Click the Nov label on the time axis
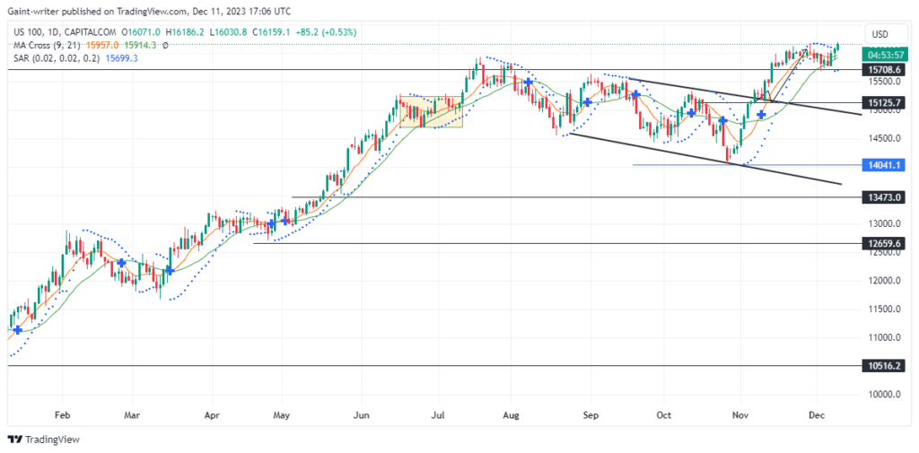919x453 pixels. [x=740, y=415]
